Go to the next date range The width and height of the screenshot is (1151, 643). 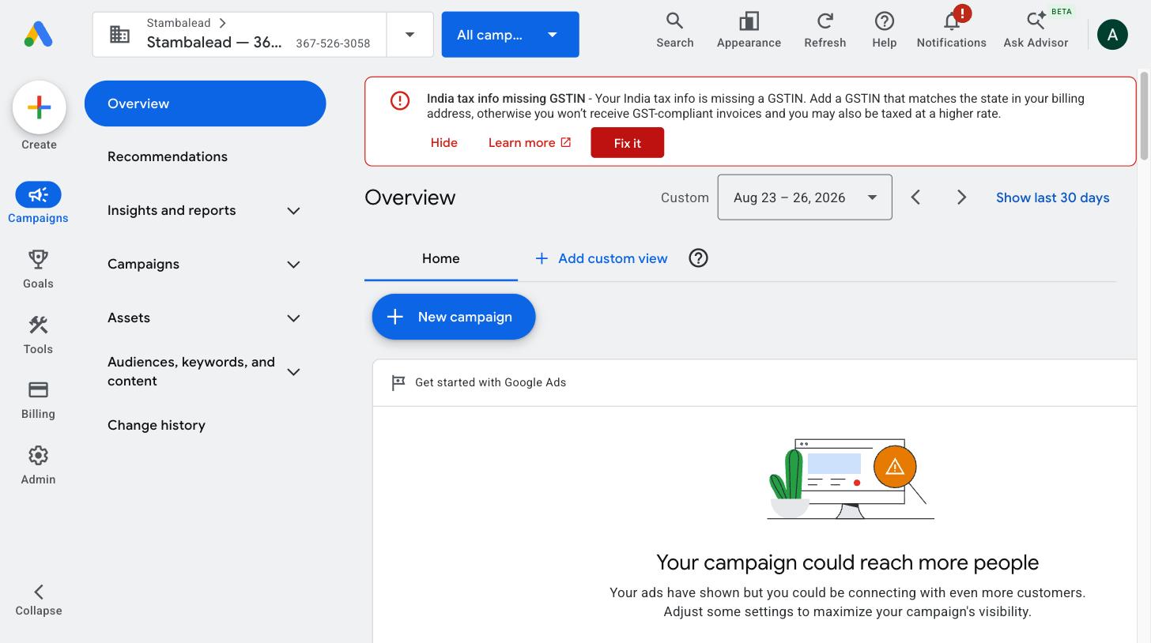pos(961,197)
